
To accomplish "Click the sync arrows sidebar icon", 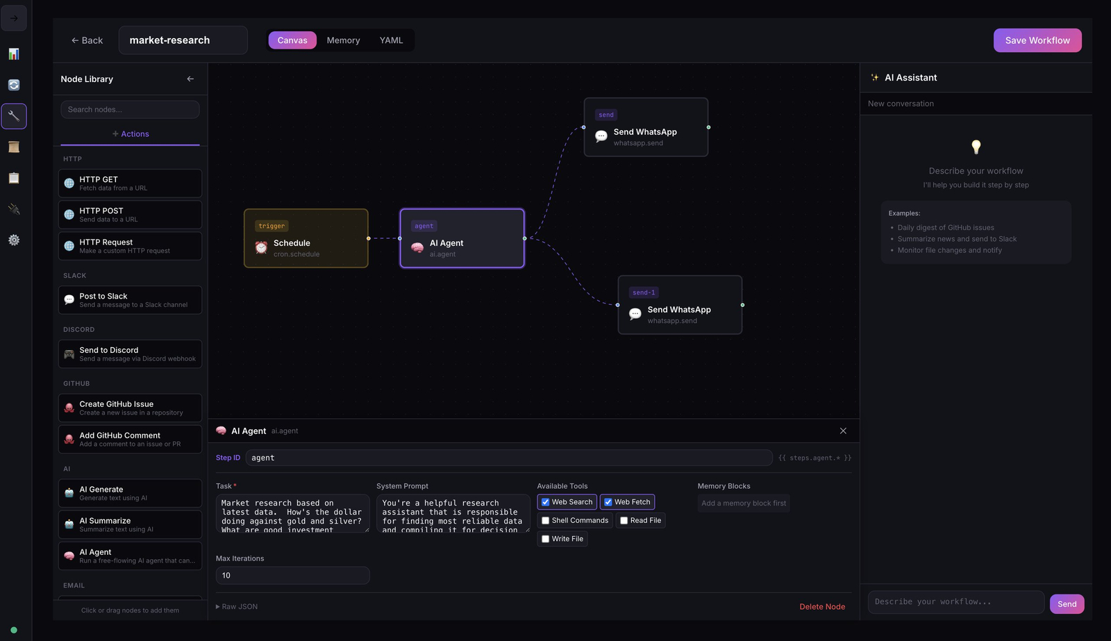I will click(14, 85).
